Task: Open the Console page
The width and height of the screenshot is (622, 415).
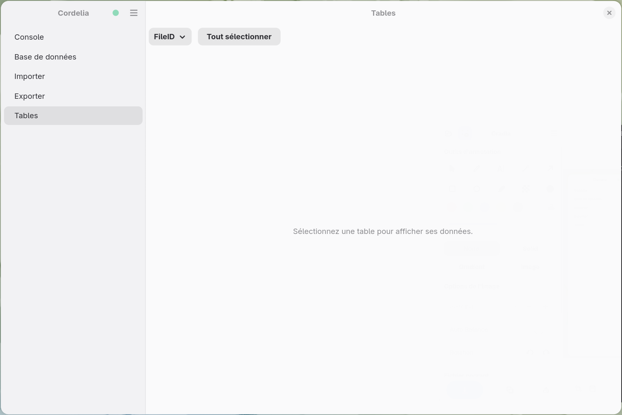Action: [x=73, y=37]
